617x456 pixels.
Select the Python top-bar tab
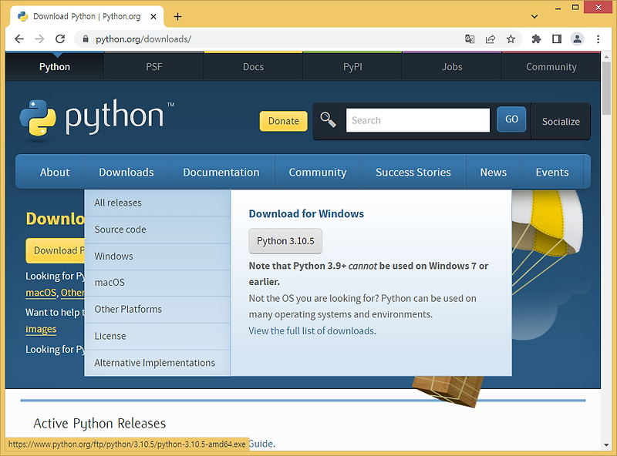point(55,67)
